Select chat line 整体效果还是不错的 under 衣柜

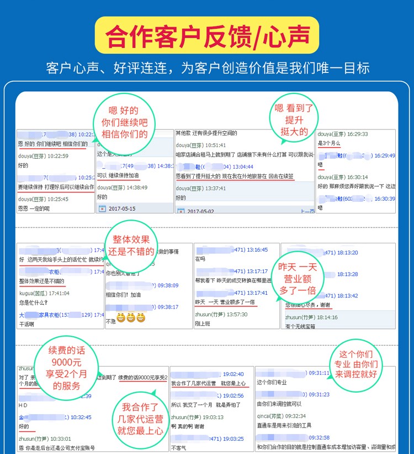[42, 281]
